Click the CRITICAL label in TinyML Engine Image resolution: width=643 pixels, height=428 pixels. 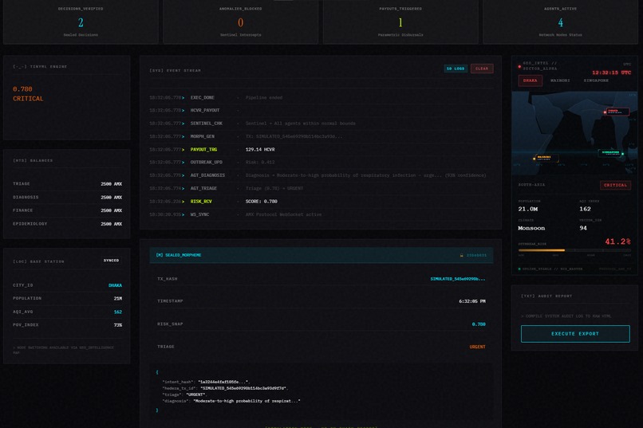click(28, 99)
